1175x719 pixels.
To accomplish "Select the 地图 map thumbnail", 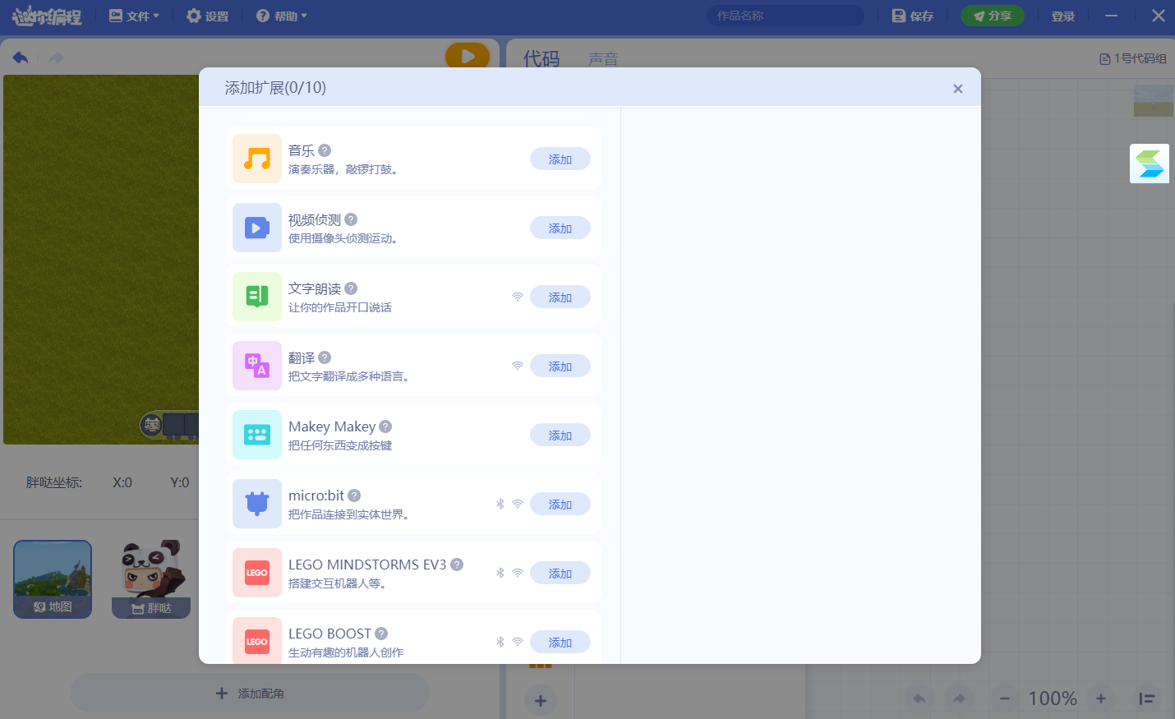I will pos(53,579).
